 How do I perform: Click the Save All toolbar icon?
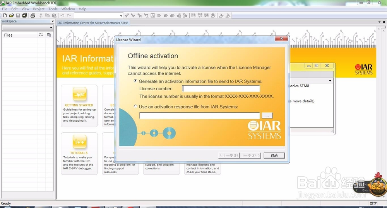(x=25, y=15)
